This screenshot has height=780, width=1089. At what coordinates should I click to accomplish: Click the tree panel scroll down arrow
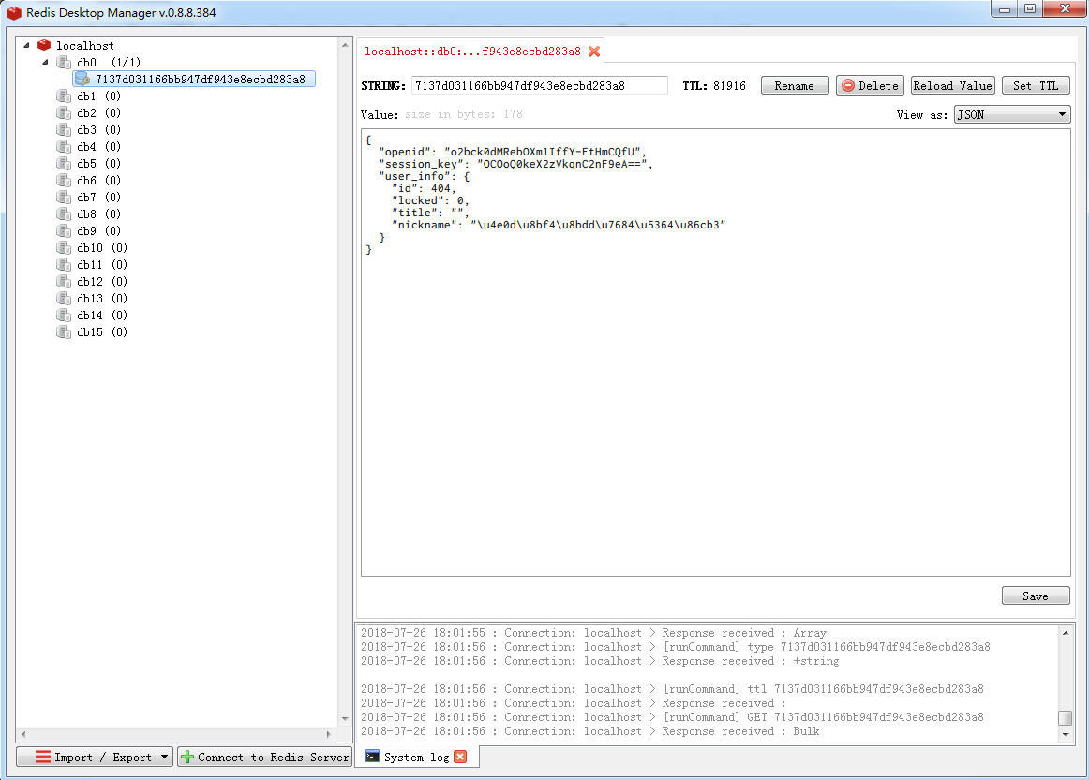[x=345, y=719]
